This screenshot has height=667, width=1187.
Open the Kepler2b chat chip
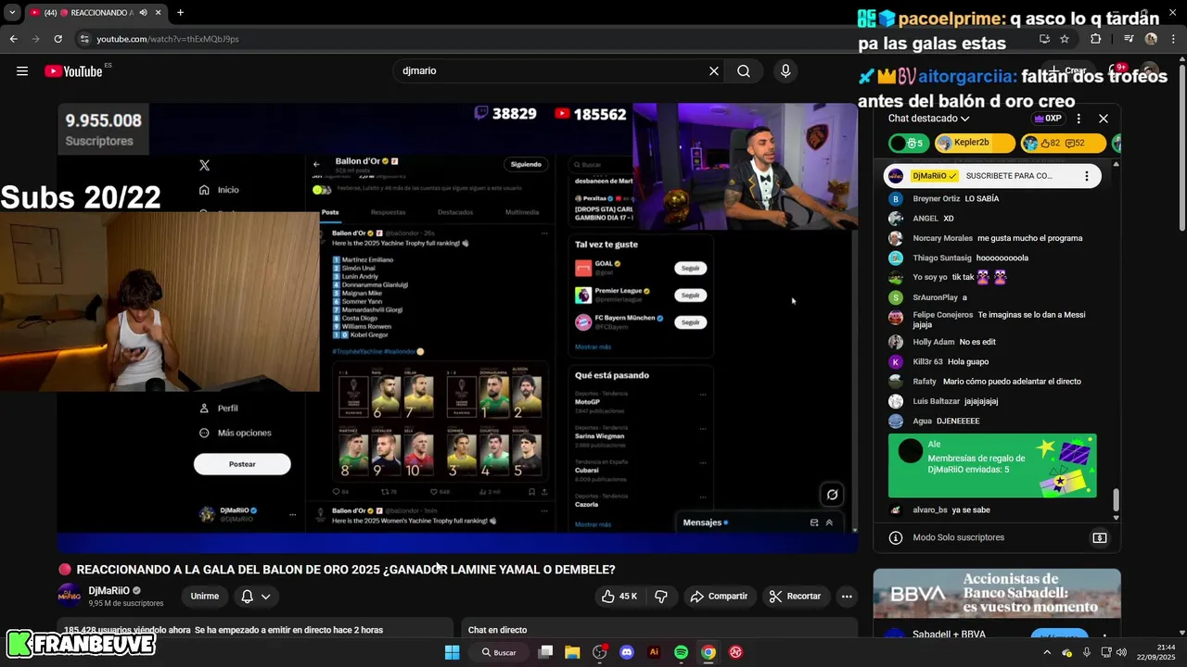click(974, 143)
